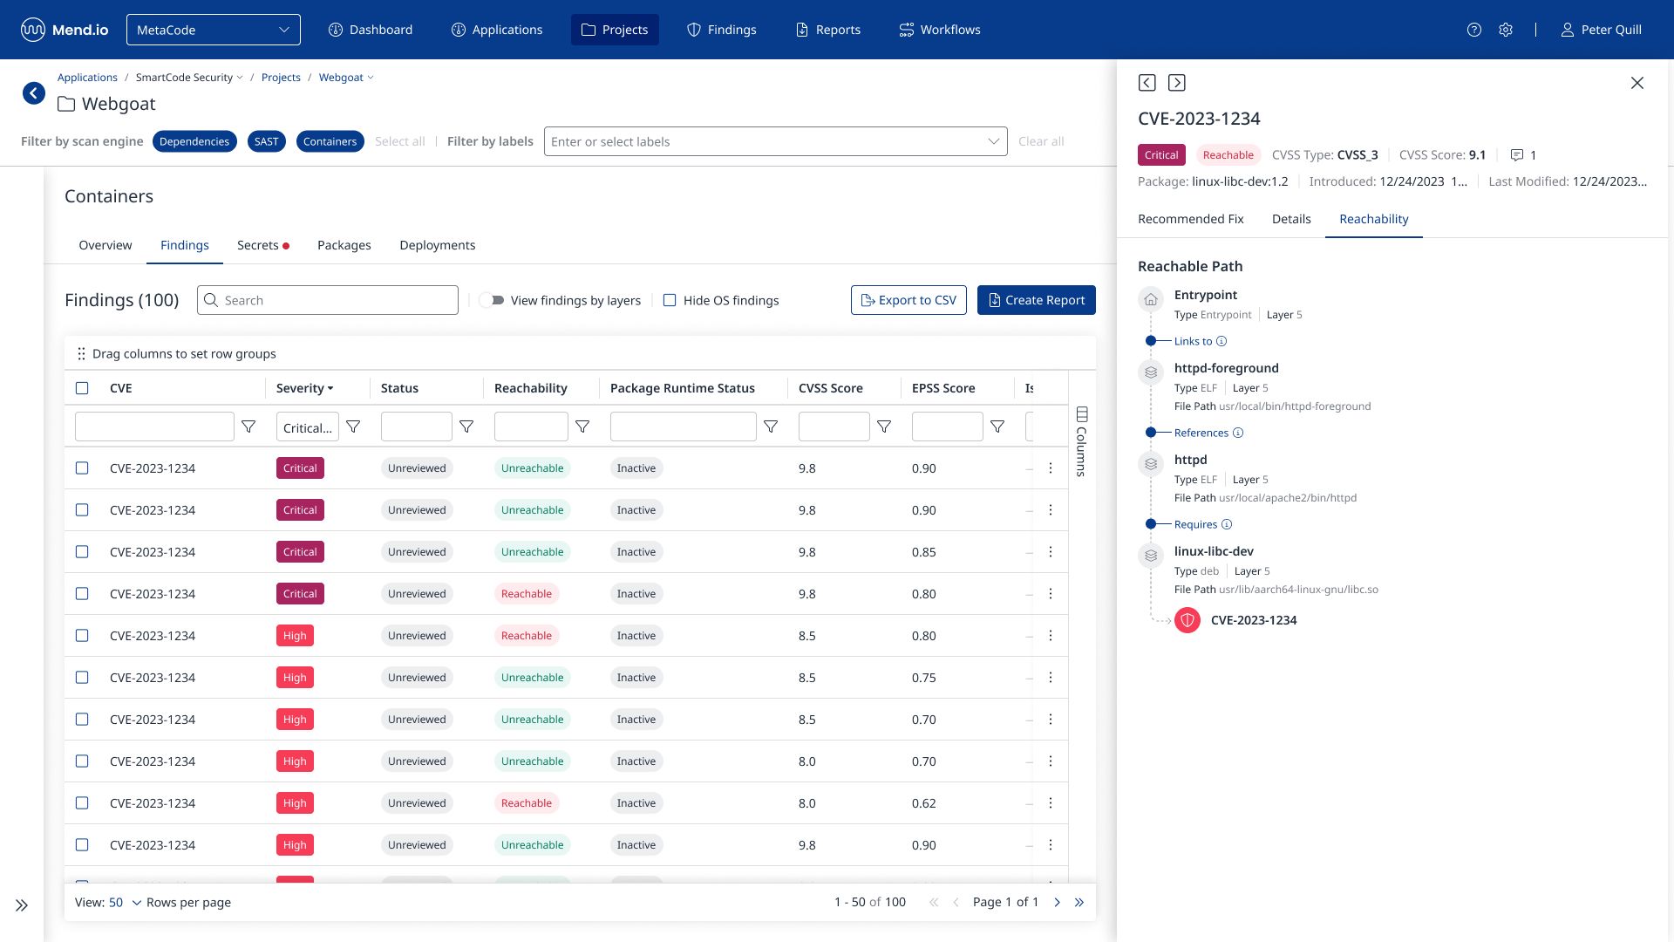Open row actions menu for first table row

(1051, 468)
